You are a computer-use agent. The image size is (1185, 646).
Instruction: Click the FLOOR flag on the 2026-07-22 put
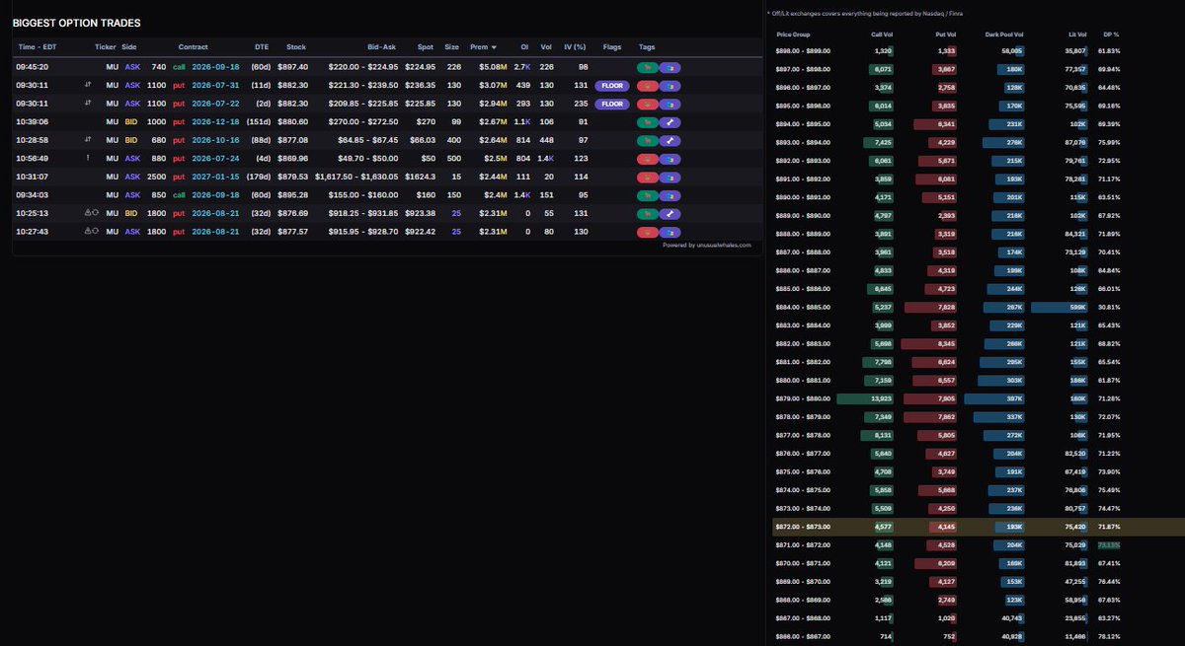pyautogui.click(x=612, y=104)
